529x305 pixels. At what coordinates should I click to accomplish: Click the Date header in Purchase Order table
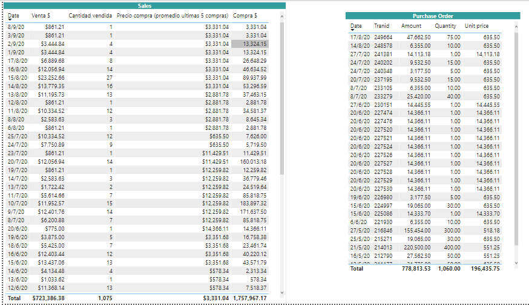point(356,25)
